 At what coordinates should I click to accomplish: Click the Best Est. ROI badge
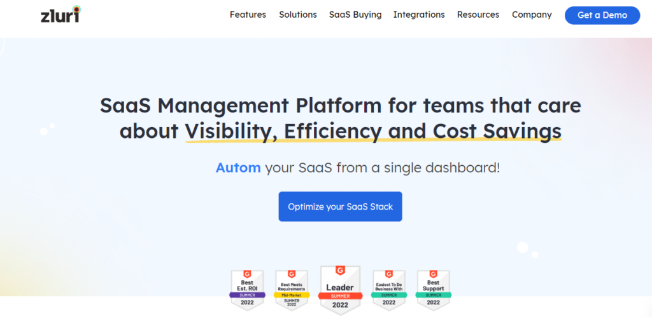(247, 290)
